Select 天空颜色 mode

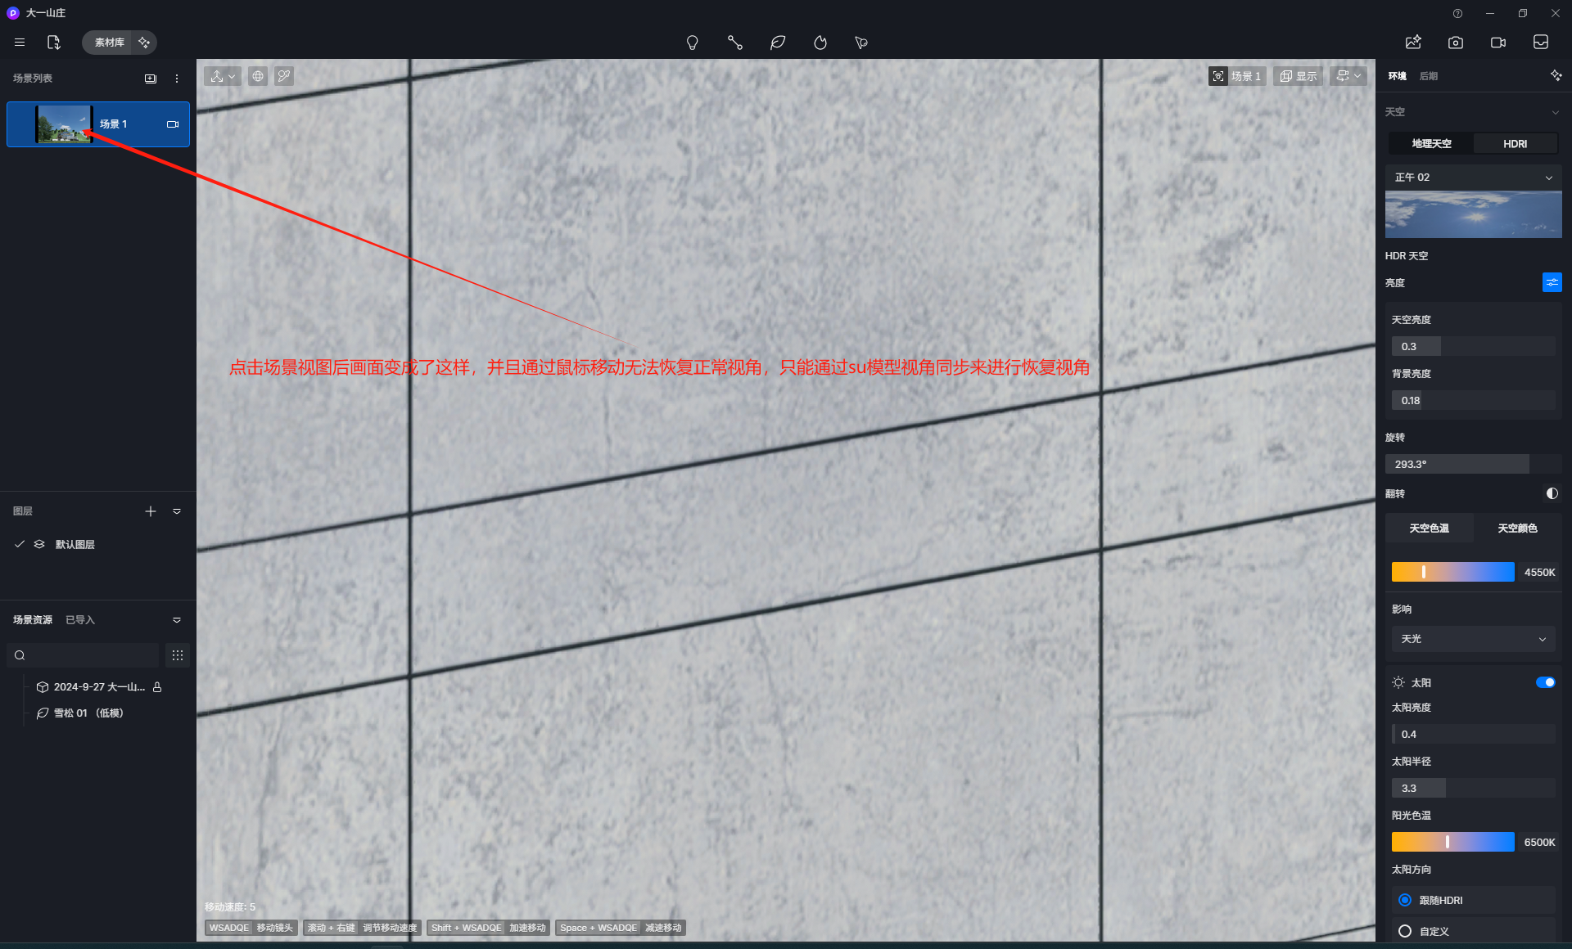[x=1517, y=528]
